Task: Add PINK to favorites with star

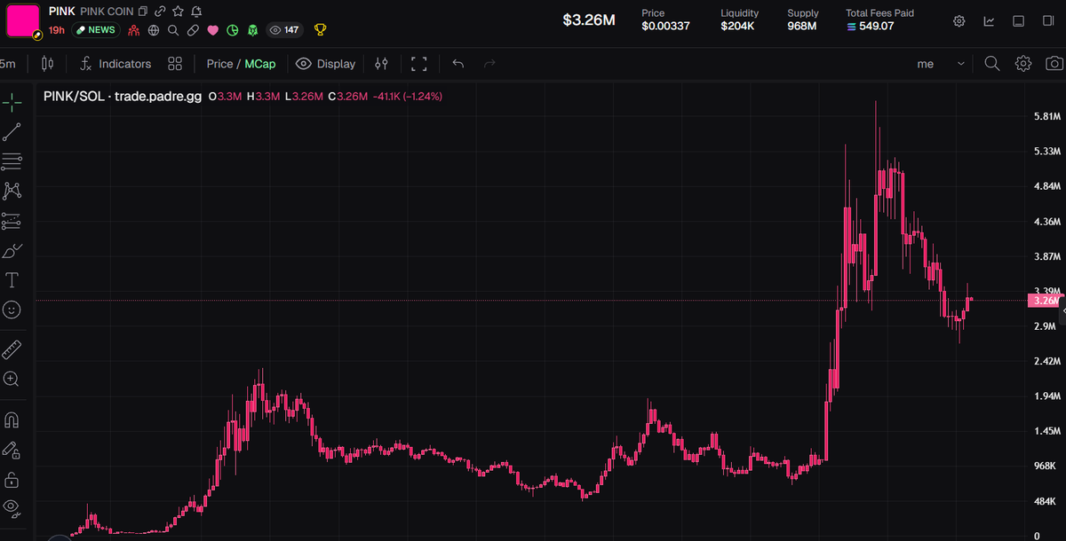Action: point(178,12)
